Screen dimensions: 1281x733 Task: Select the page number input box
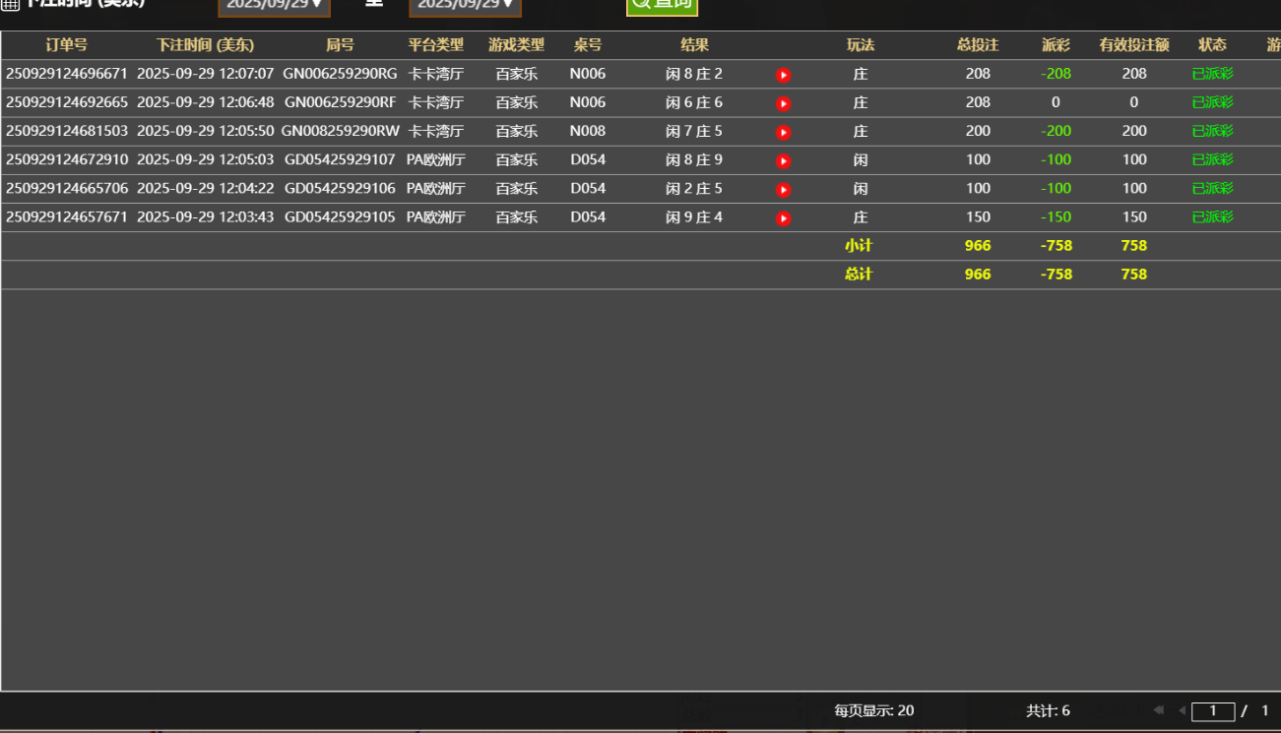(1213, 710)
